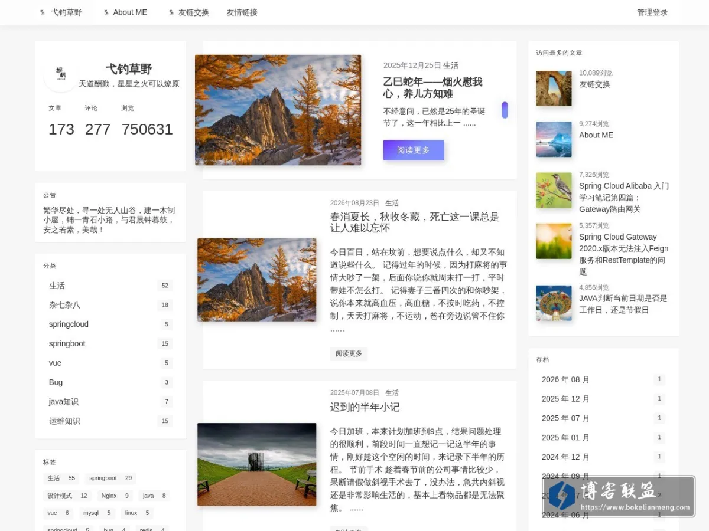
Task: Open Spring Cloud Gateway 2020.x article
Action: click(624, 254)
